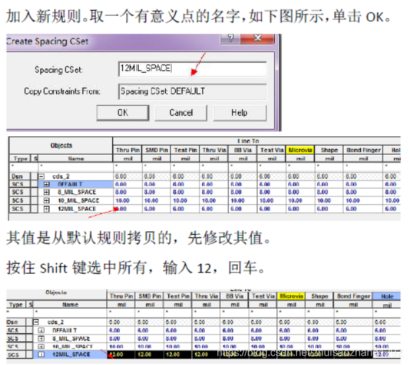
Task: Expand 8_MIL_SPACE row in upper table
Action: [x=47, y=192]
